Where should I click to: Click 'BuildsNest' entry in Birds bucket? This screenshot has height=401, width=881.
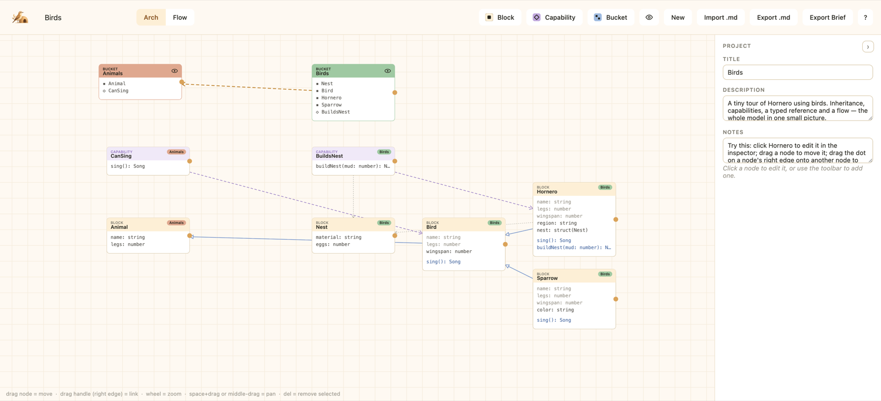pyautogui.click(x=336, y=112)
